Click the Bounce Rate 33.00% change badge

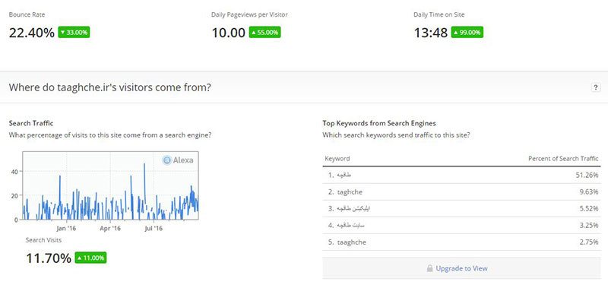74,32
